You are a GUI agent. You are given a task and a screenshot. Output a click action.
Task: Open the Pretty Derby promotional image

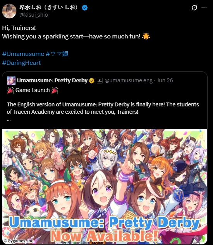(x=105, y=186)
